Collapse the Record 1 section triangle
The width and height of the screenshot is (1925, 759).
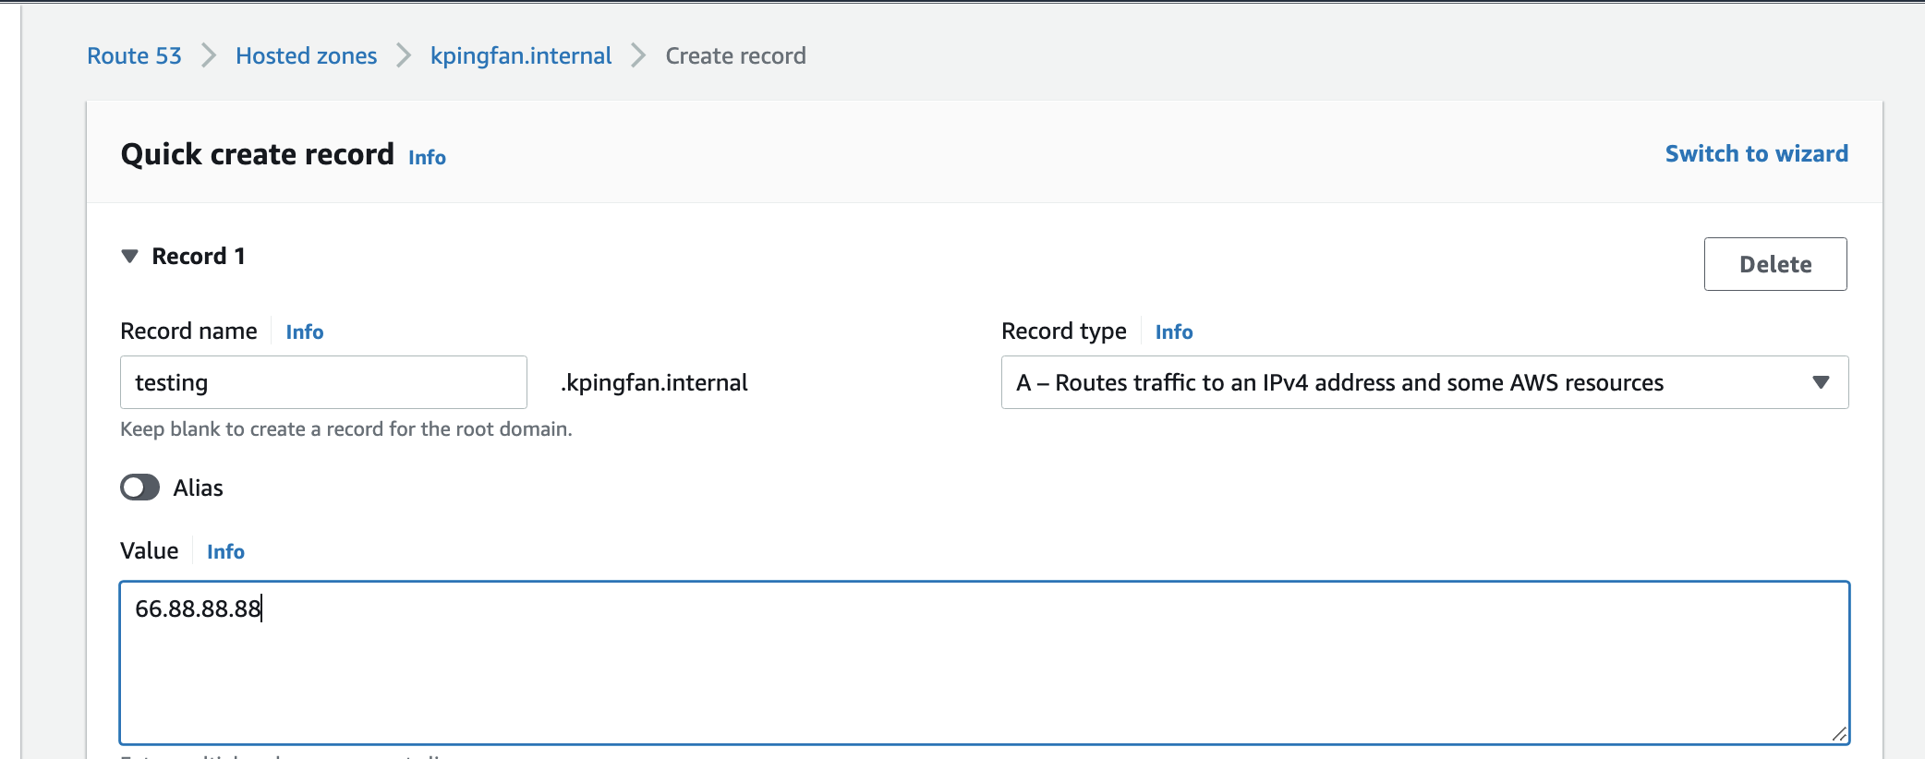(130, 256)
